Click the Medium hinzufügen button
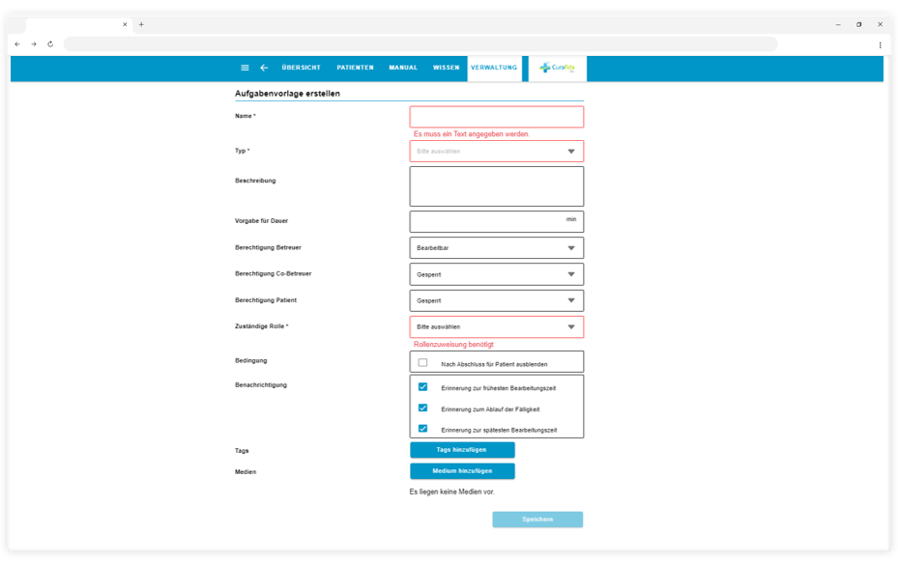 [462, 471]
